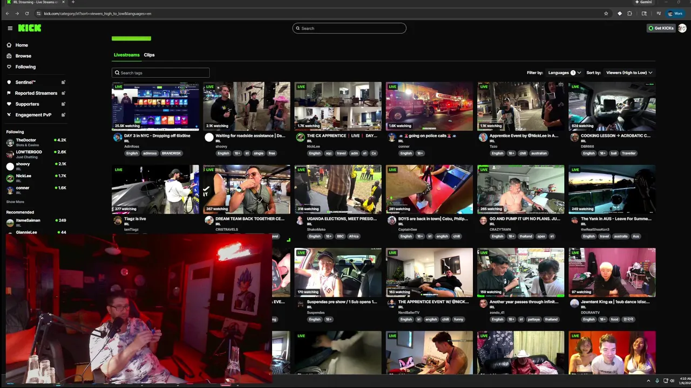Open the hamburger sidebar menu
The height and width of the screenshot is (388, 691).
pyautogui.click(x=10, y=28)
